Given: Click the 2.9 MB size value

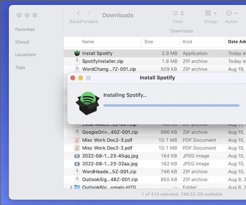Looking at the screenshot, I should click(x=170, y=53).
